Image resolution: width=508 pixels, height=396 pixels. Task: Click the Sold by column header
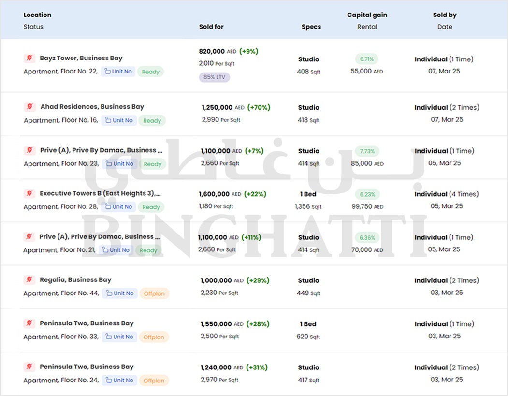(444, 15)
